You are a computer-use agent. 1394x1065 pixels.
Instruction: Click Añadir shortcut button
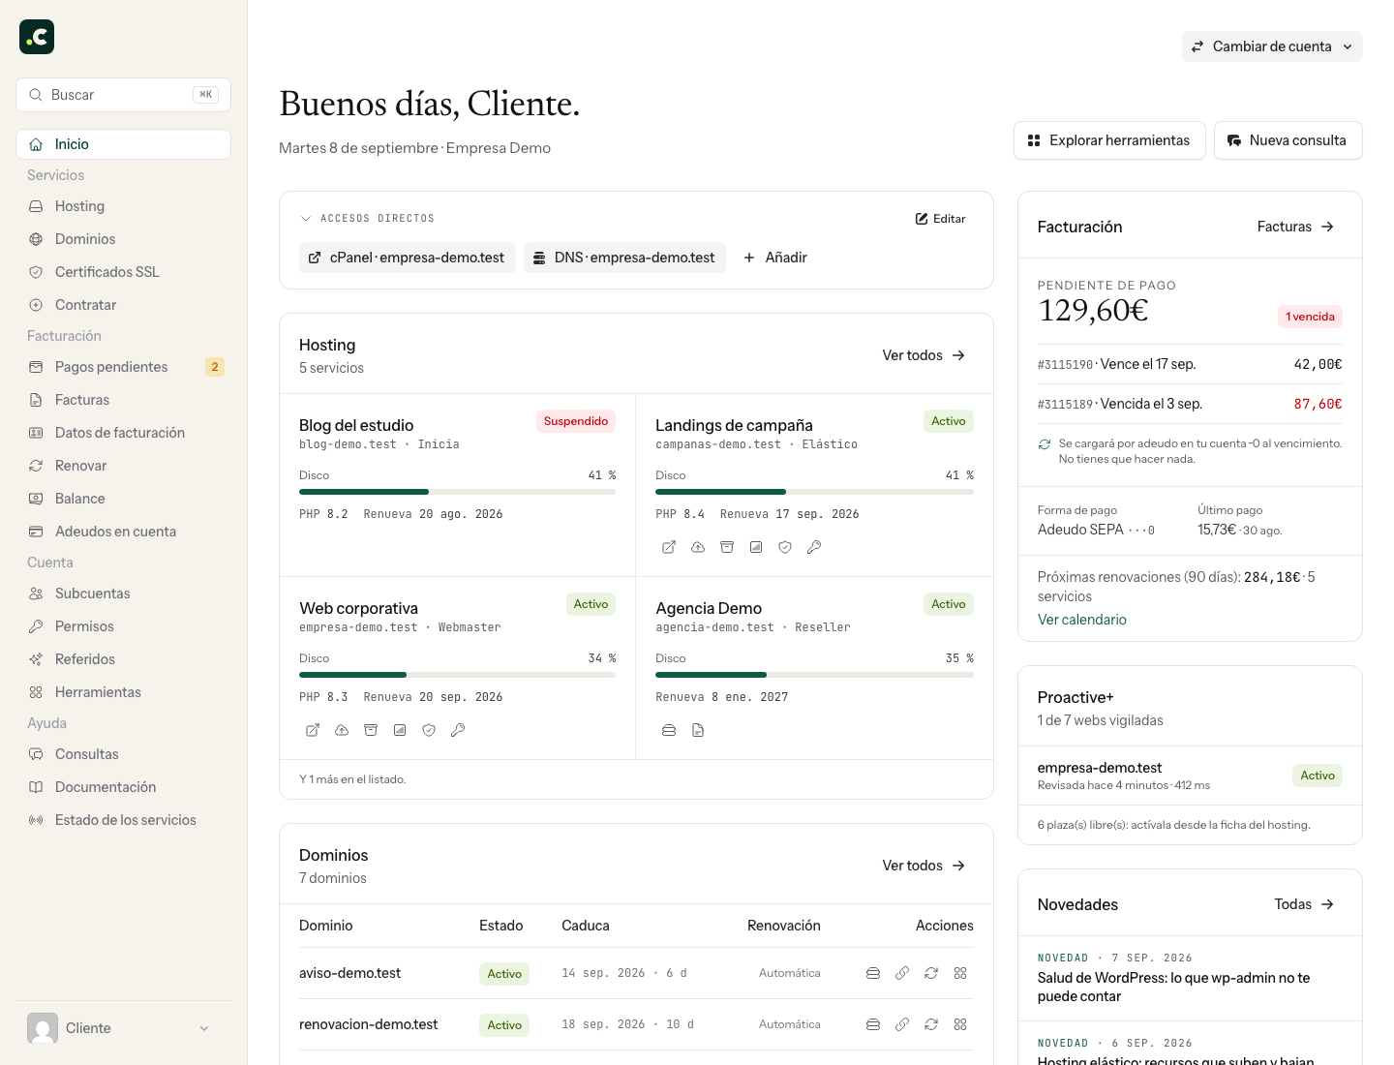[775, 258]
